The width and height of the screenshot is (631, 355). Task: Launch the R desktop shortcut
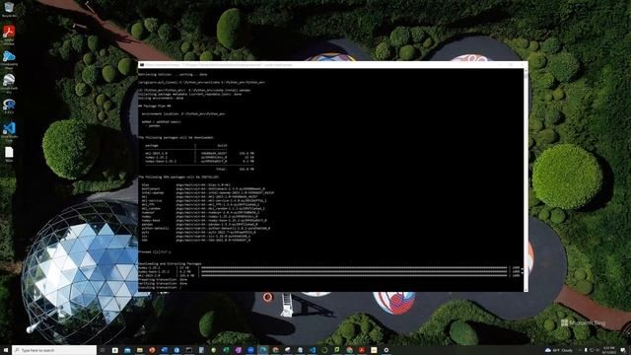tap(9, 106)
